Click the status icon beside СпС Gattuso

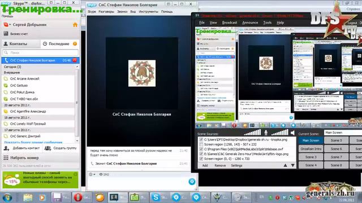pyautogui.click(x=6, y=85)
